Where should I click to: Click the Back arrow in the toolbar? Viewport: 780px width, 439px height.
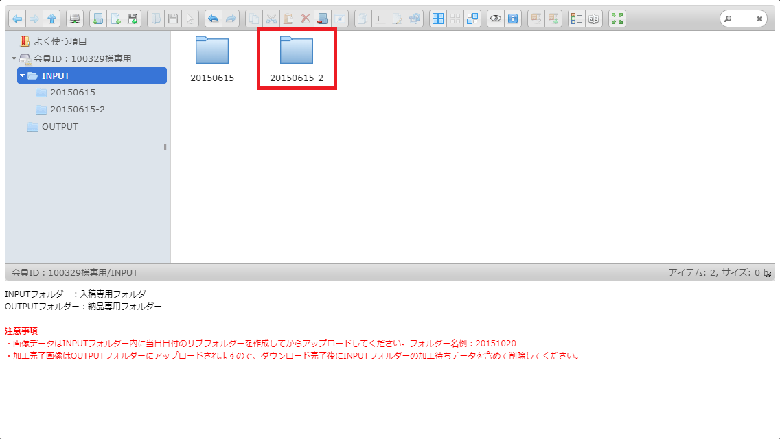(16, 19)
